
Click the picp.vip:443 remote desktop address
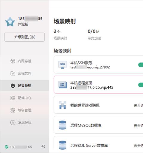point(92,88)
